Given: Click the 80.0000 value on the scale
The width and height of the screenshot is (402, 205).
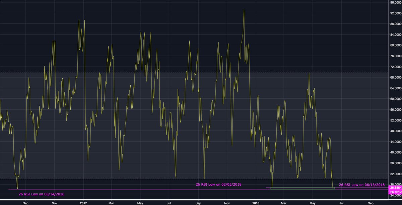Looking at the screenshot, I should coord(396,45).
